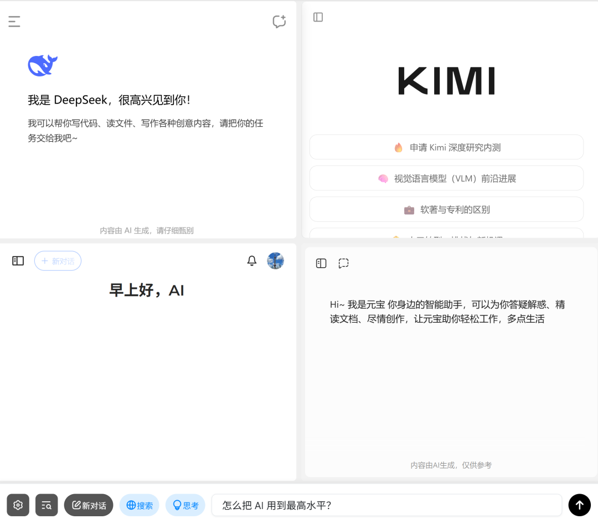The width and height of the screenshot is (598, 524).
Task: Open notifications bell icon
Action: point(252,261)
